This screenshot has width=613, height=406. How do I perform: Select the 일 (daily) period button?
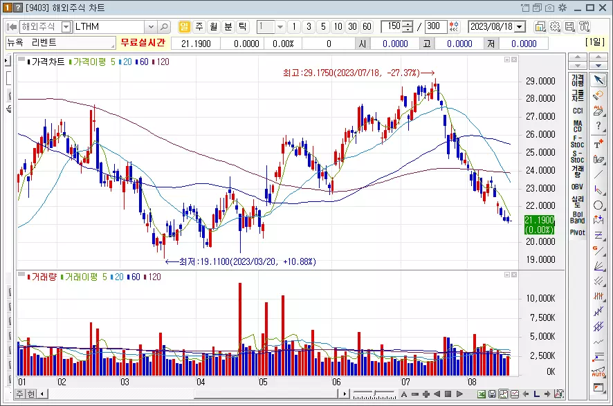184,26
